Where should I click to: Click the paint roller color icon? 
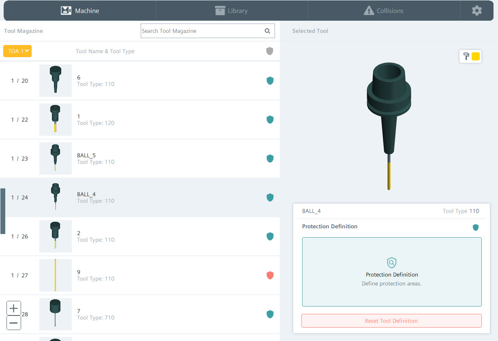point(466,56)
